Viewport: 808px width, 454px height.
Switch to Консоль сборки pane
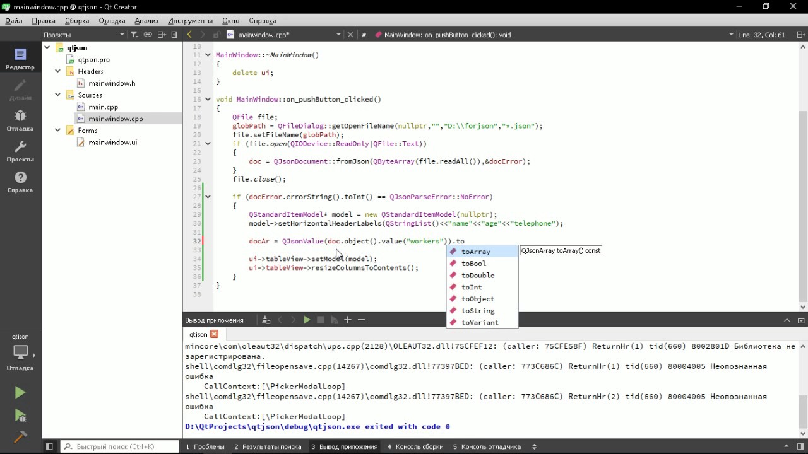pos(415,446)
